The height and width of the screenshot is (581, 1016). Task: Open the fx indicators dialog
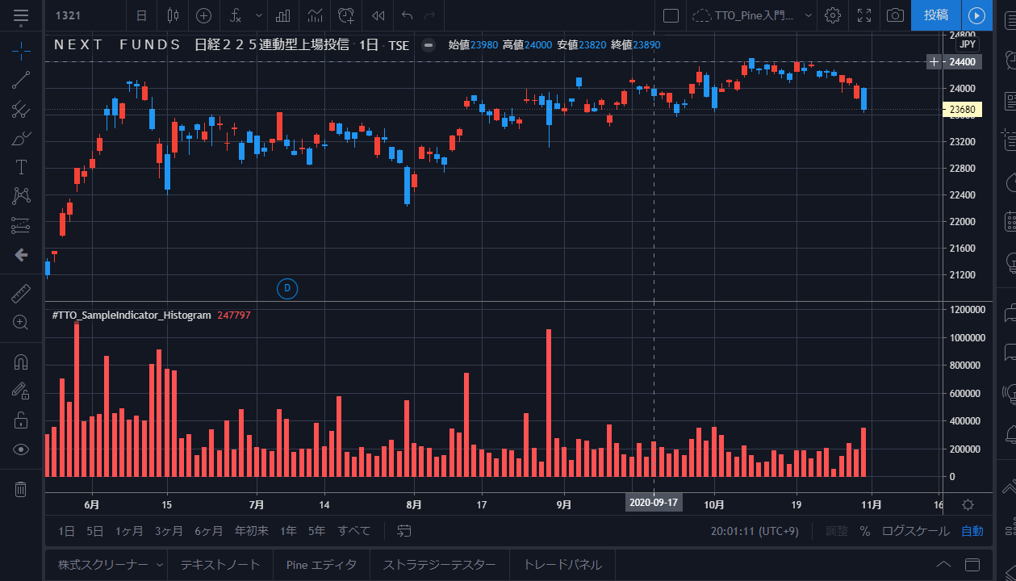[236, 15]
